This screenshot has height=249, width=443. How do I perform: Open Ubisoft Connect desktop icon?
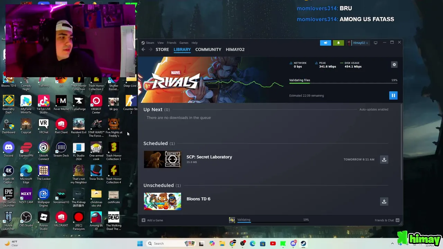pos(44,151)
